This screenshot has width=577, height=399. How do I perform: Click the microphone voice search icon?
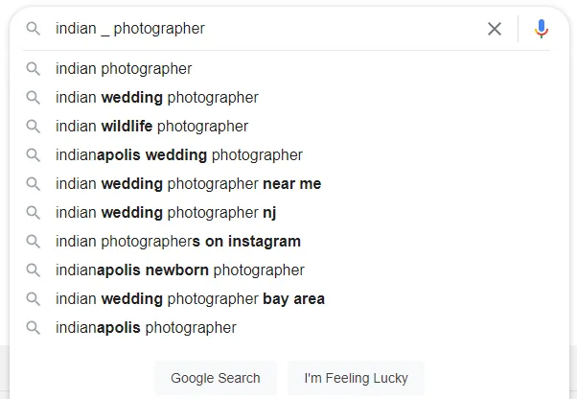(x=542, y=29)
